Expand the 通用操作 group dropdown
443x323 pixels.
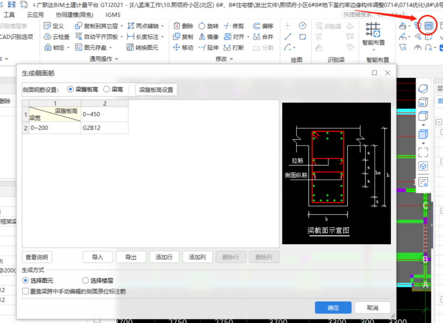pyautogui.click(x=116, y=59)
